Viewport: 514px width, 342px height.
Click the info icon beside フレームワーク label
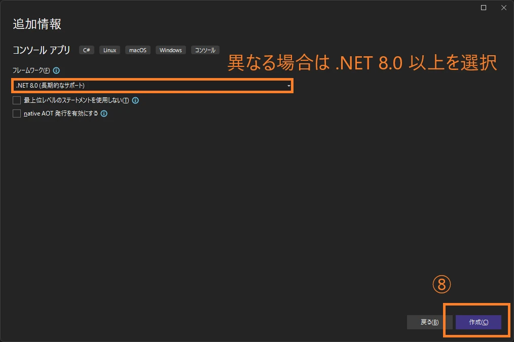[56, 70]
